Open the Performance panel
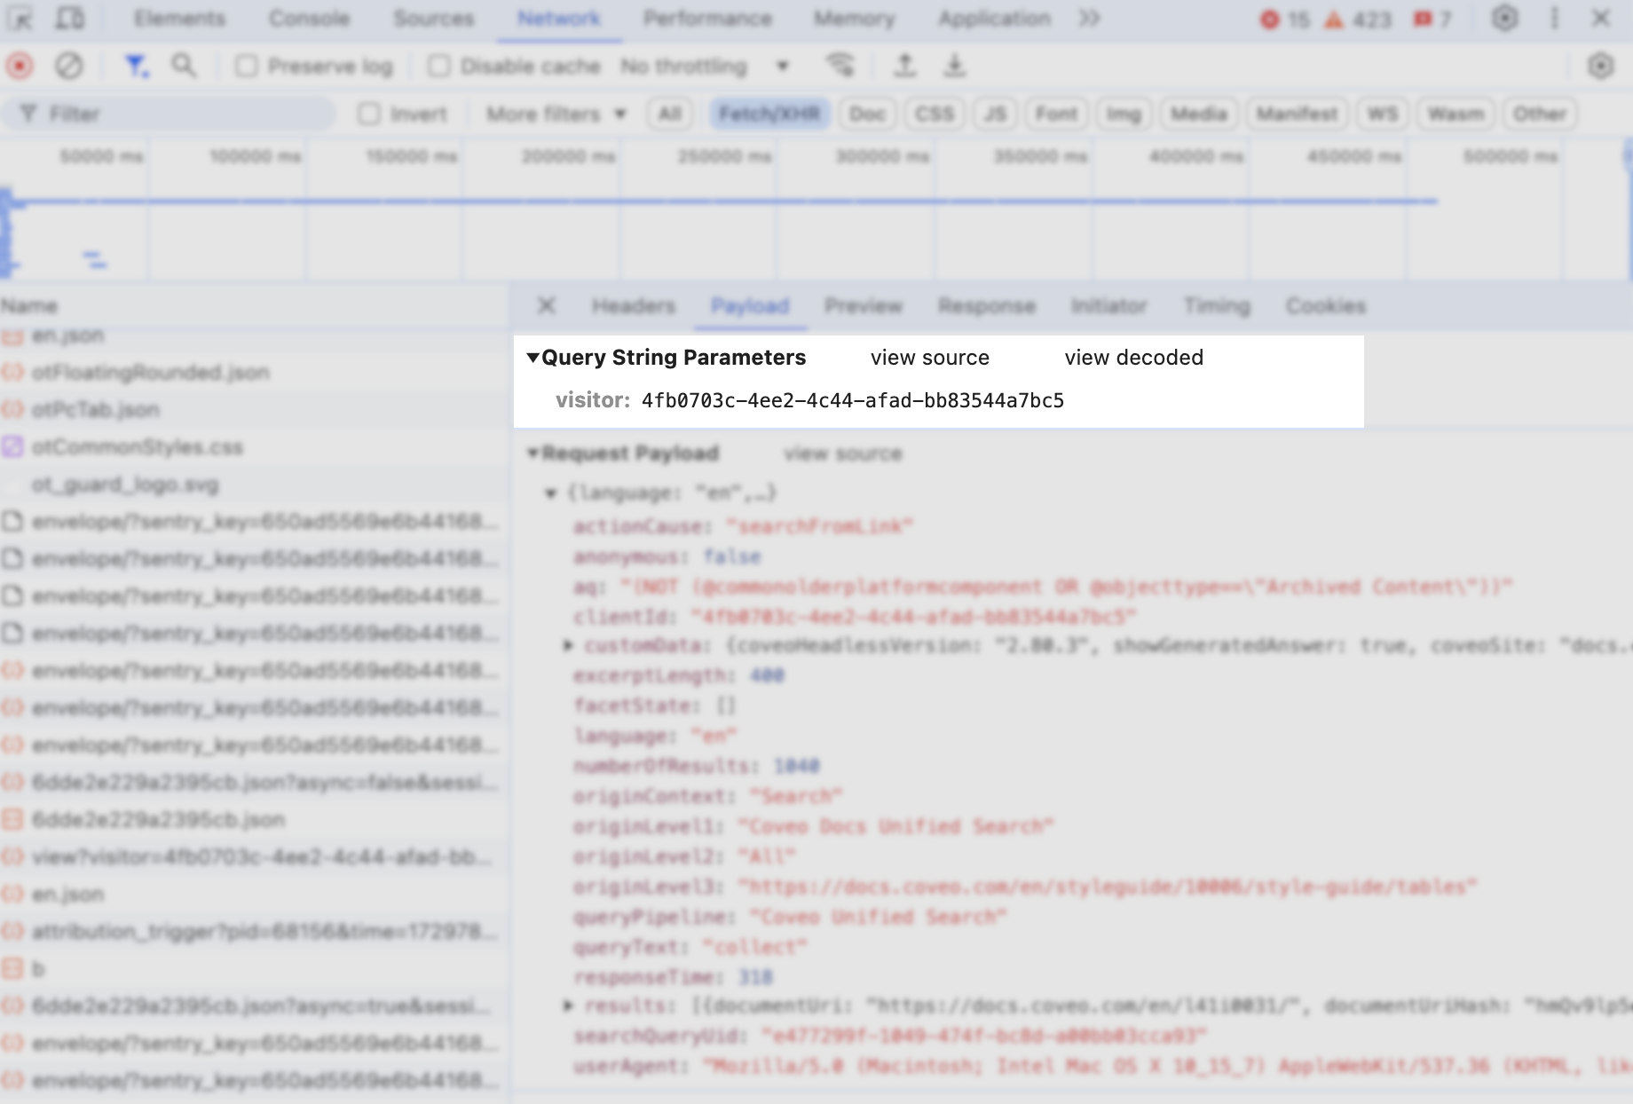Screen dimensions: 1633x1104 [707, 18]
